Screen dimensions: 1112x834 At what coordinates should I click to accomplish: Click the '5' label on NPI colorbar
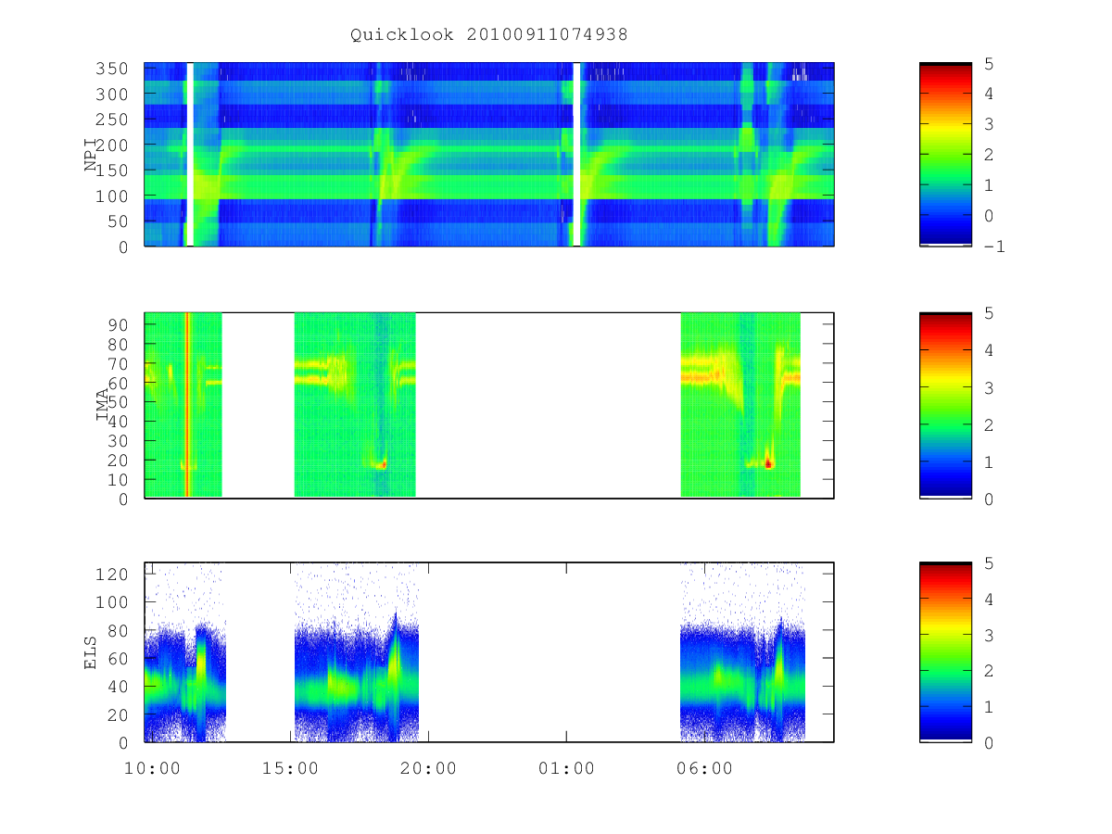click(990, 63)
